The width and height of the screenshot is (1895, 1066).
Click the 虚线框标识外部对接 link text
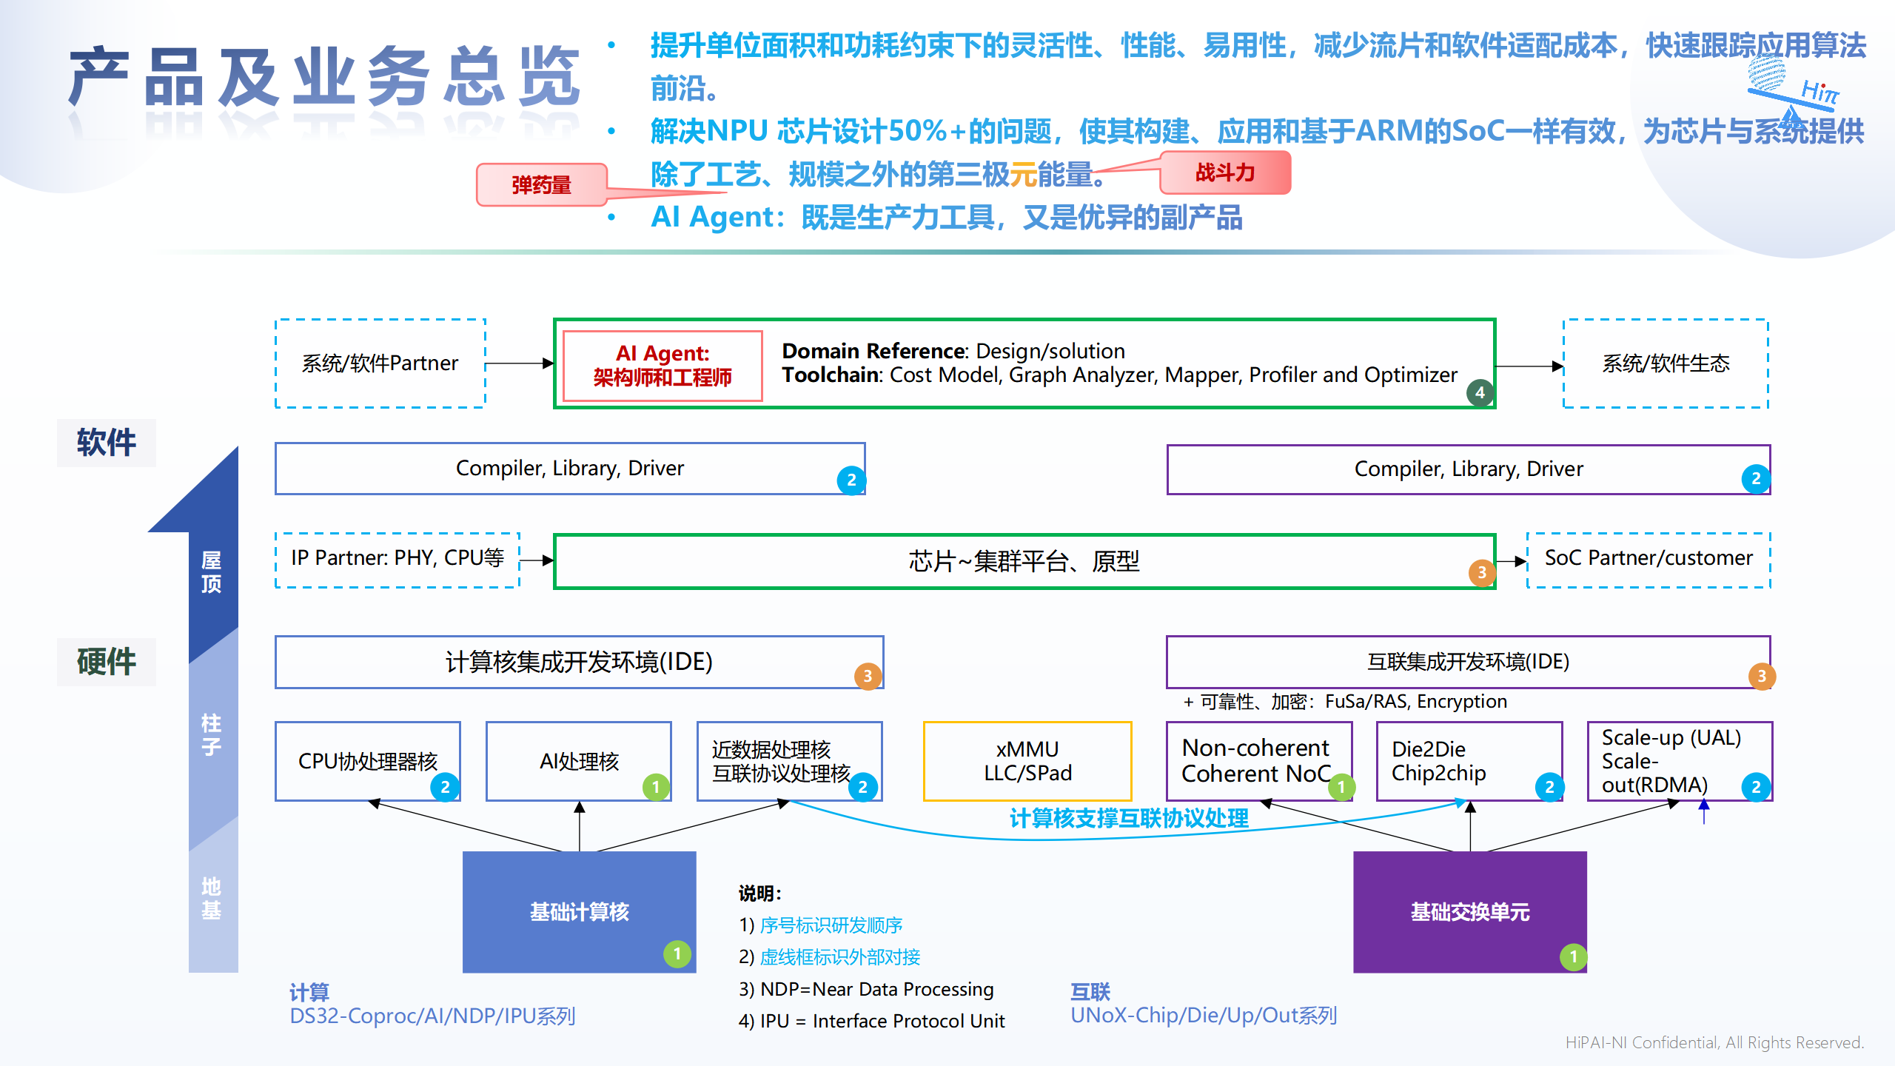pyautogui.click(x=839, y=957)
